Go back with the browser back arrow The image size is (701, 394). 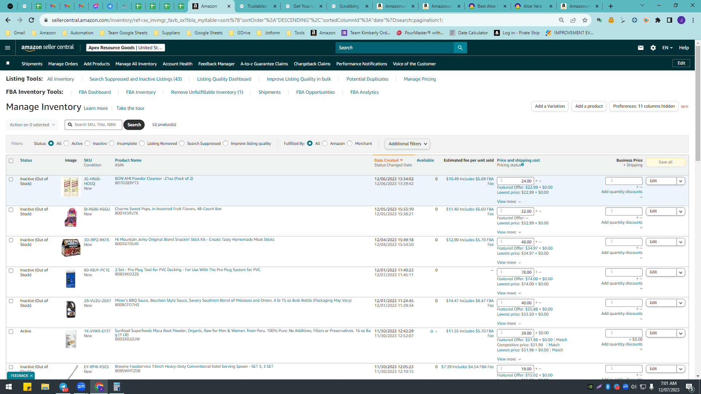pyautogui.click(x=8, y=20)
